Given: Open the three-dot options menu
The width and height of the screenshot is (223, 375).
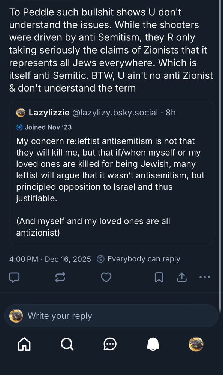Looking at the screenshot, I should (205, 277).
